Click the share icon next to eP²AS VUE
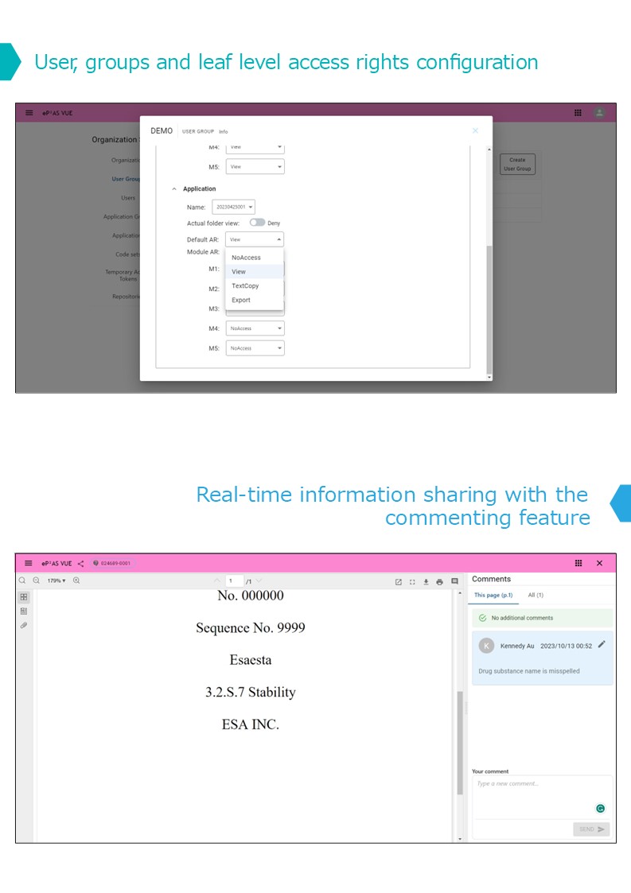This screenshot has height=893, width=631. tap(81, 563)
